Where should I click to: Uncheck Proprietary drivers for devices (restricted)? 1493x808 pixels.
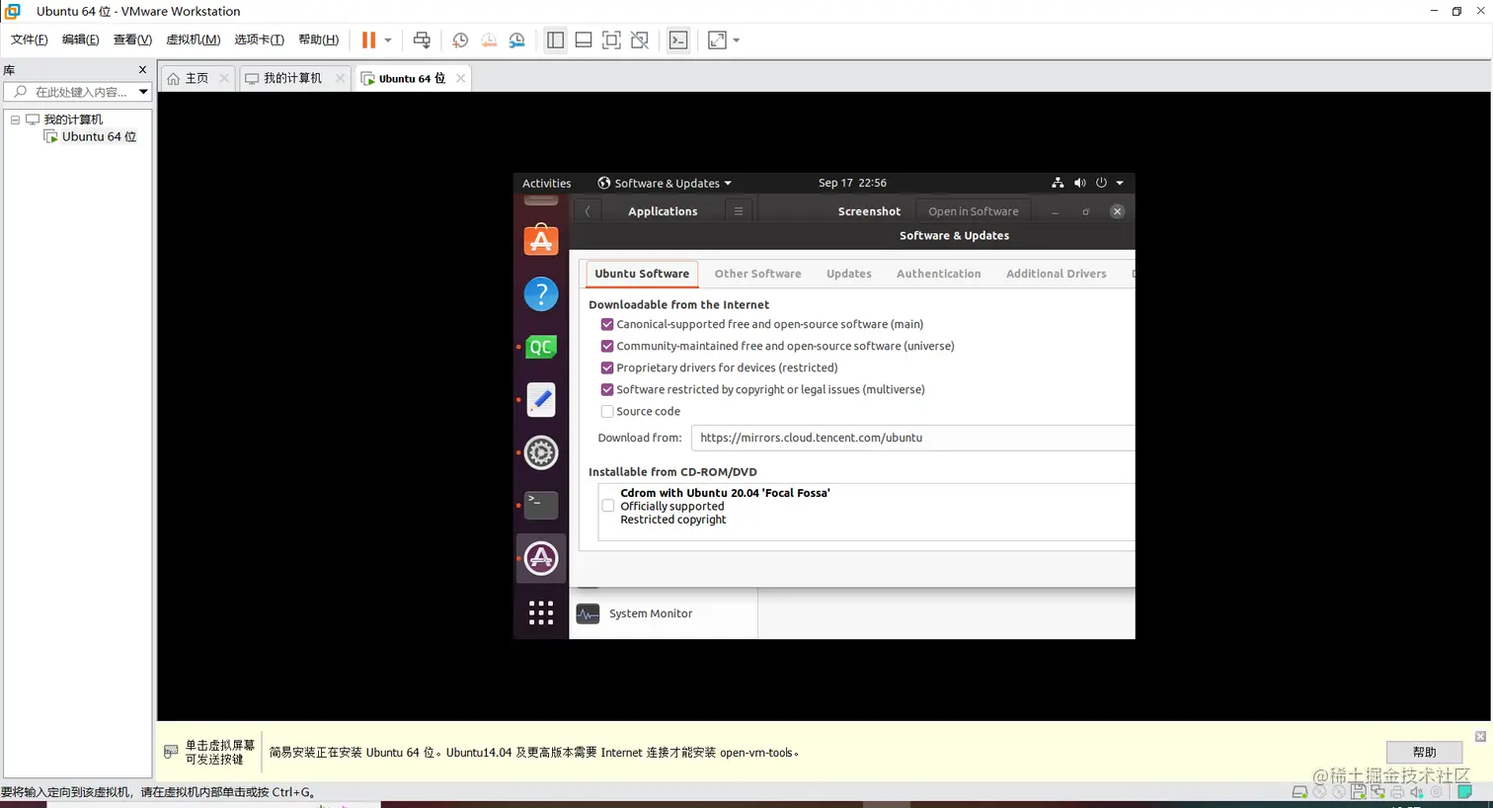(x=607, y=367)
